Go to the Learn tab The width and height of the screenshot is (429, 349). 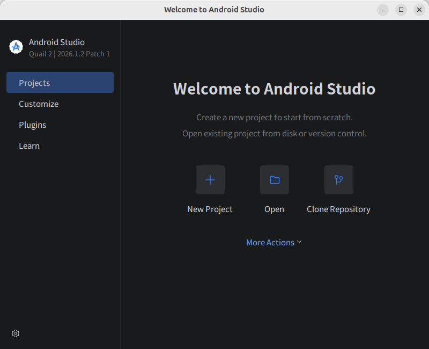click(x=60, y=146)
